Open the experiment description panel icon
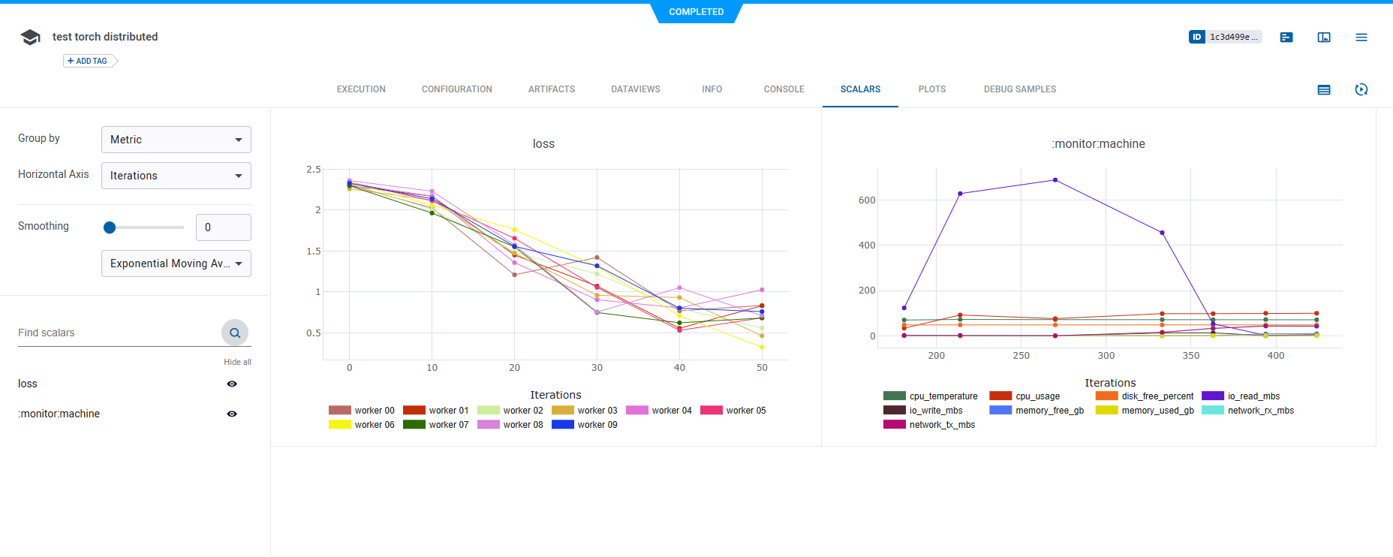Screen dimensions: 1393x557 click(x=1286, y=37)
